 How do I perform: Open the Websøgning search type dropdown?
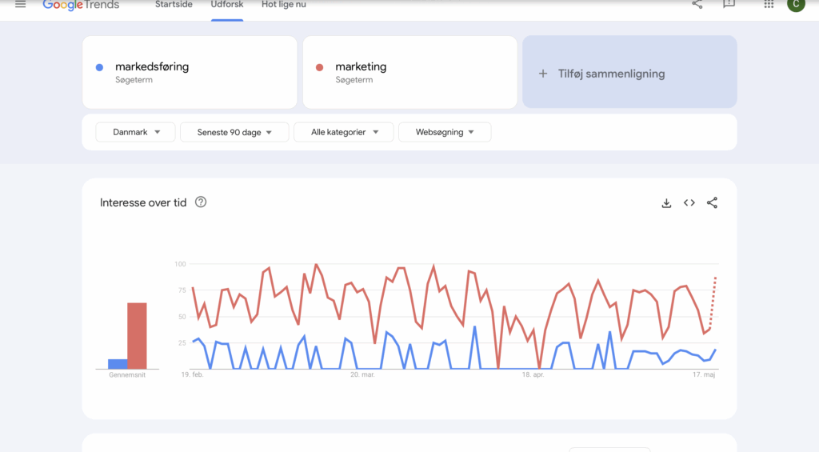(x=445, y=132)
